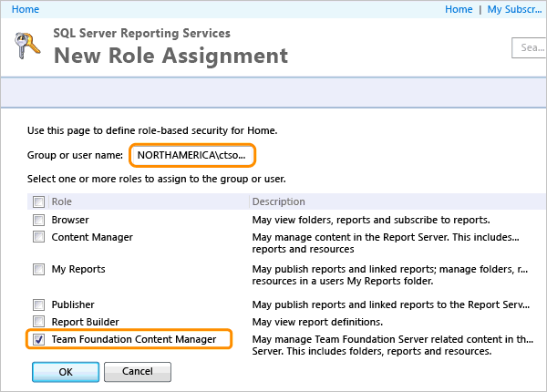The image size is (547, 392).
Task: Focus the Group or user name field
Action: (192, 155)
